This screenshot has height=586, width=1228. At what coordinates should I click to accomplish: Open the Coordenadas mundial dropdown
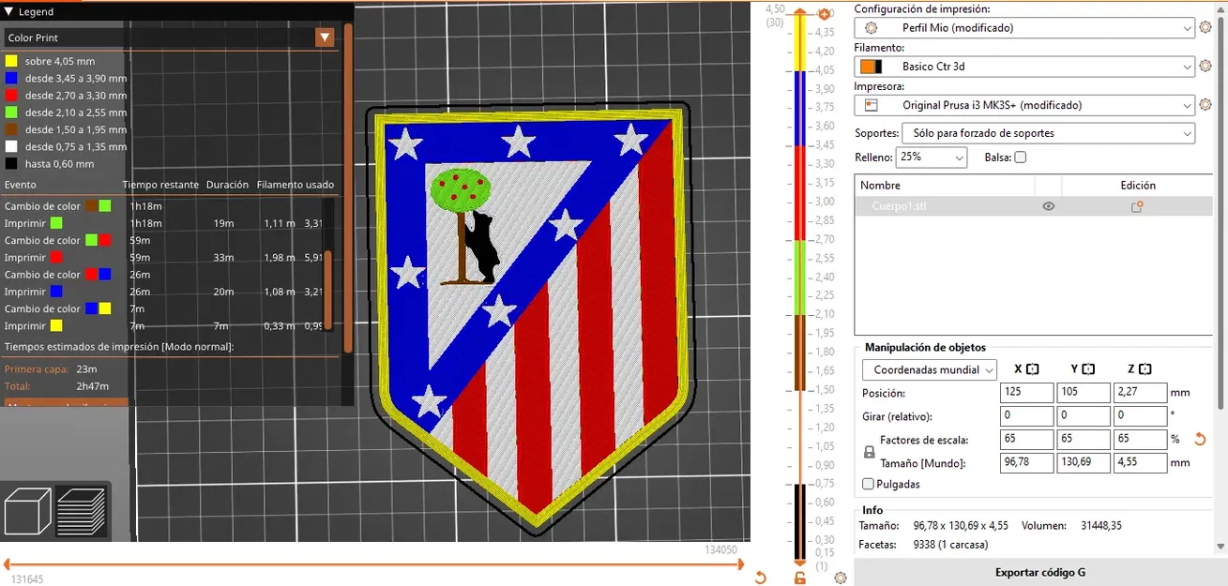pos(929,369)
